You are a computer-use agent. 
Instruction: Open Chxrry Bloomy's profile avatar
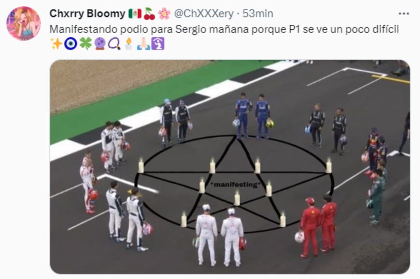[23, 23]
